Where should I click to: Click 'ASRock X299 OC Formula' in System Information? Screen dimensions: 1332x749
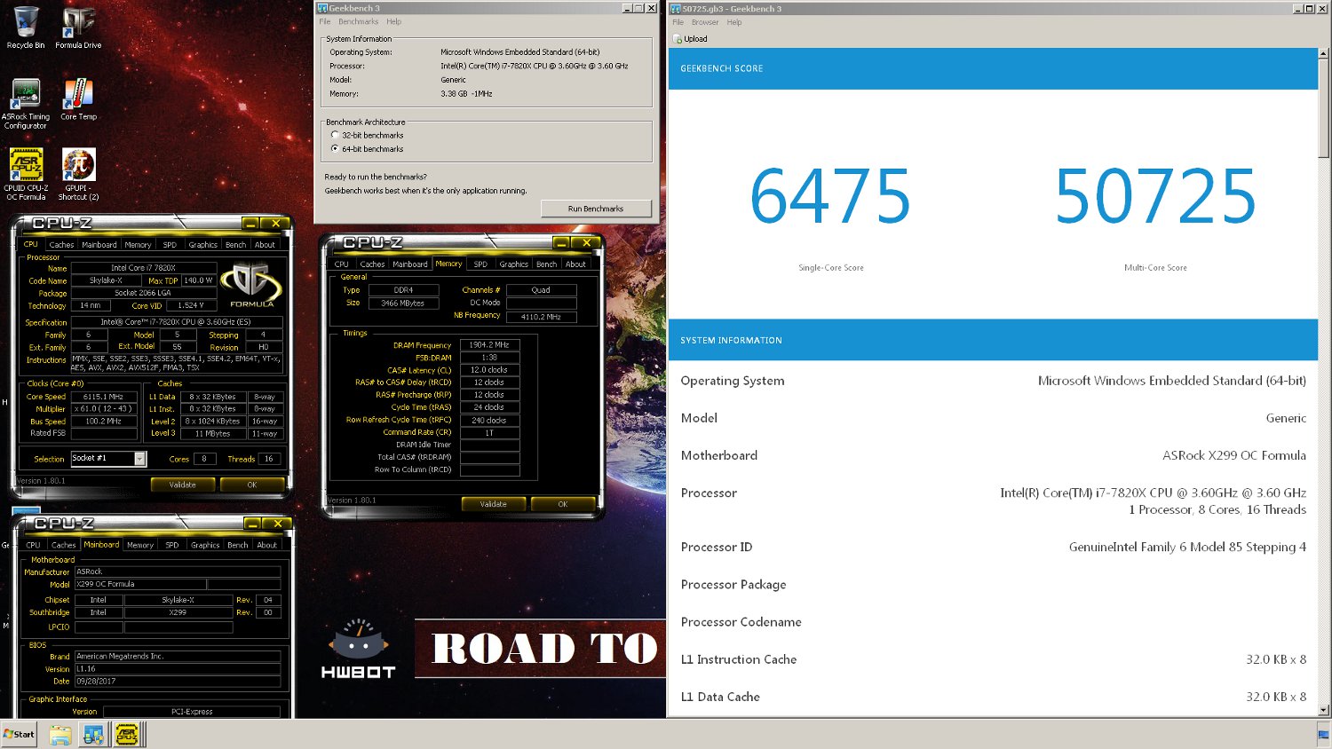click(1234, 455)
